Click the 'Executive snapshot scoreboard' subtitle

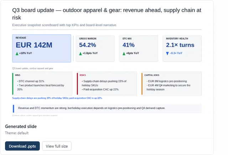point(64,25)
